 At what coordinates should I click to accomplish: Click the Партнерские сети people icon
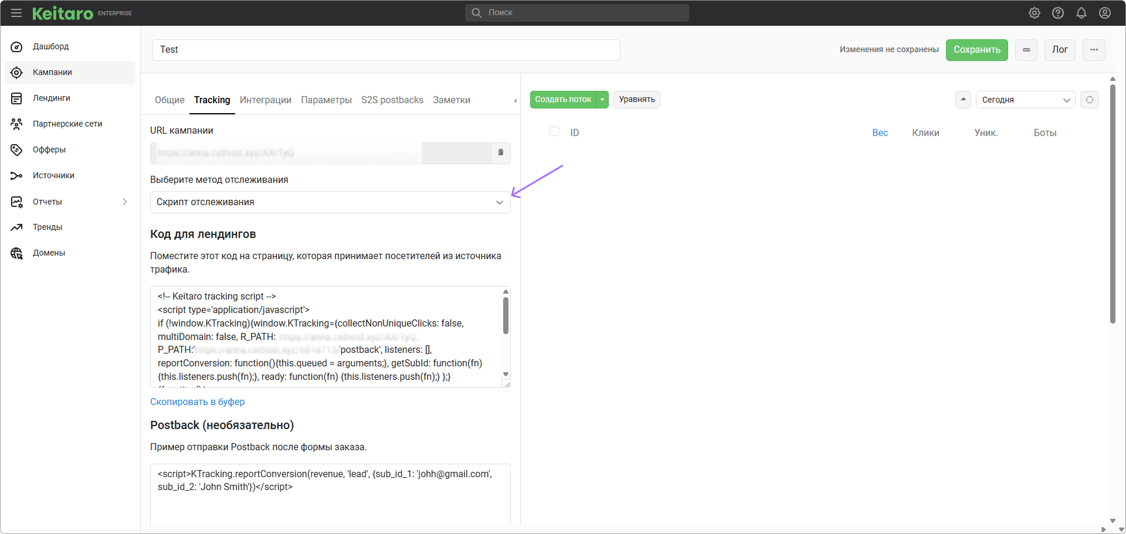point(16,124)
